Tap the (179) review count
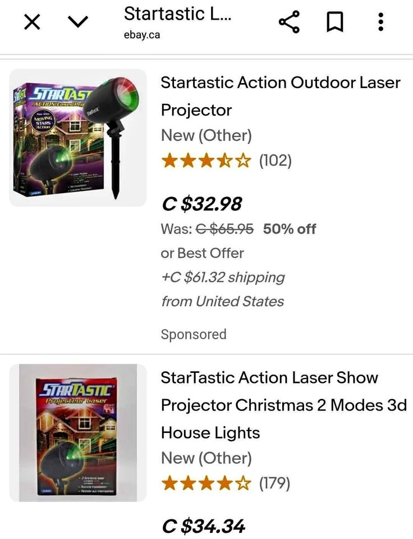Image resolution: width=413 pixels, height=539 pixels. 274,483
